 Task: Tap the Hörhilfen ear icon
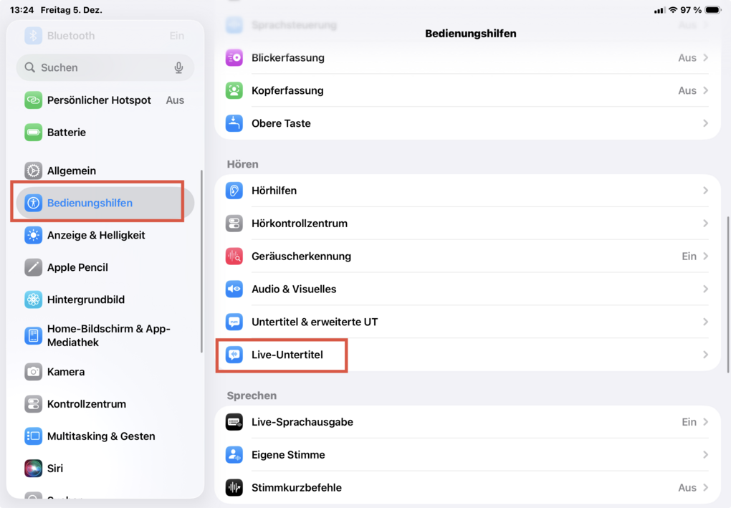click(234, 191)
